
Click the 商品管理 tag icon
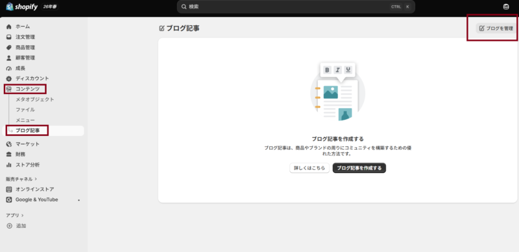coord(9,48)
